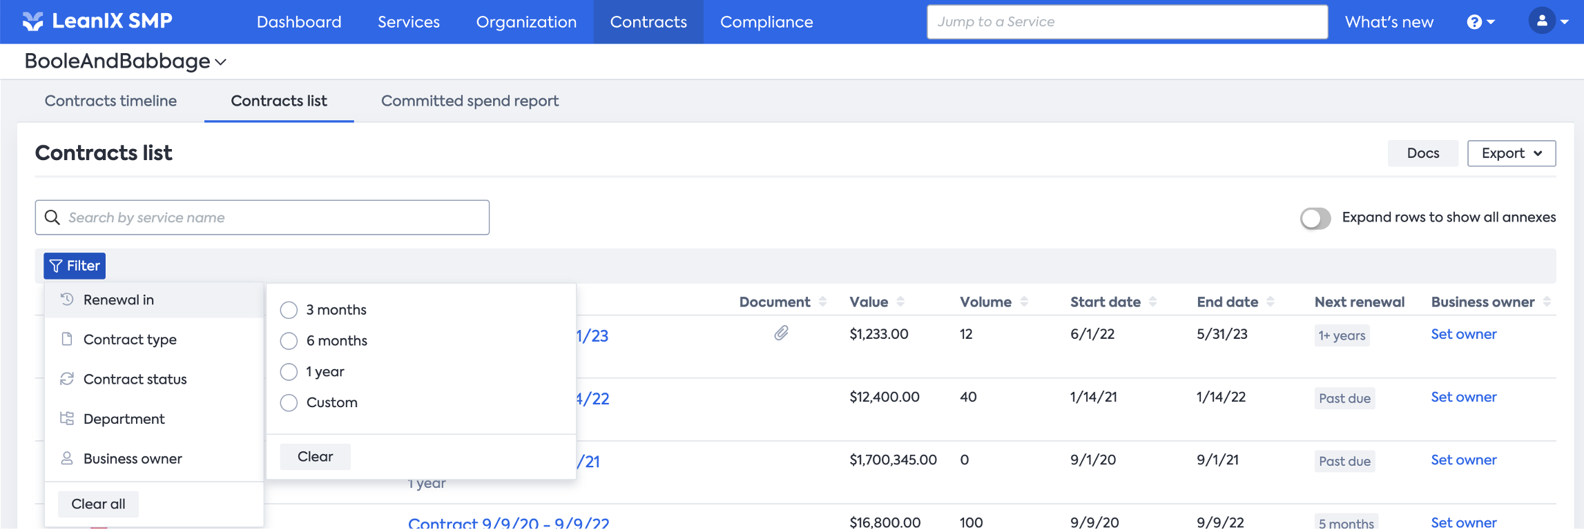Open the paperclip attachment for $1,233.00 contract
Viewport: 1584px width, 530px height.
tap(781, 333)
